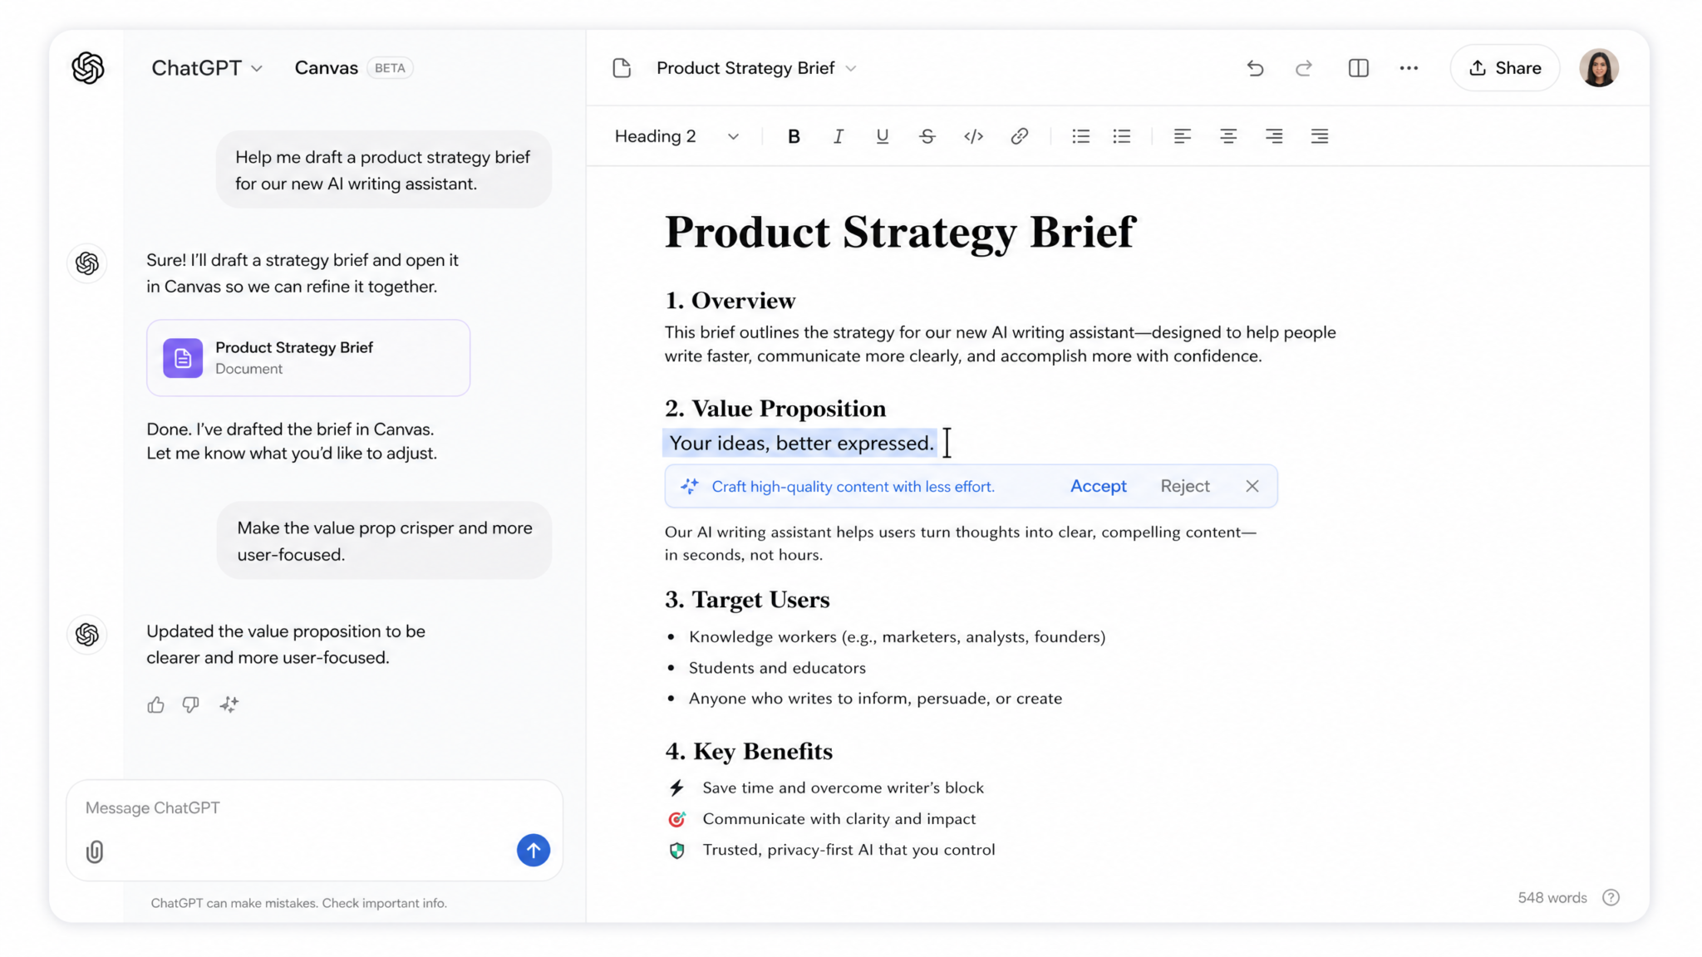Click the sparkle icon below the response

[x=229, y=705]
